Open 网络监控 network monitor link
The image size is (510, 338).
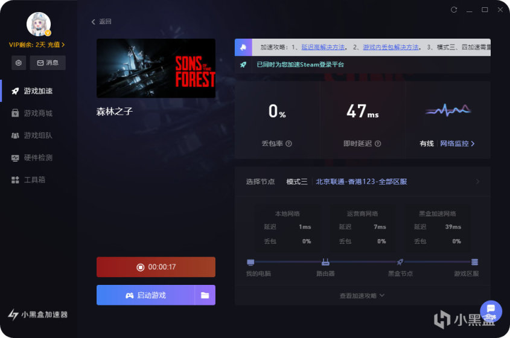[457, 144]
